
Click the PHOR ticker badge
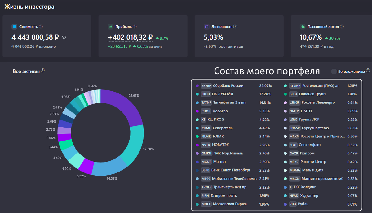pos(206,111)
